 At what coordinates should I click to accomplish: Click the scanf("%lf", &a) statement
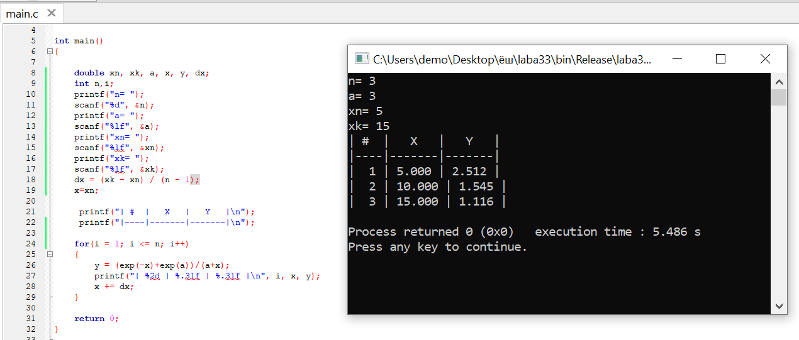[116, 126]
